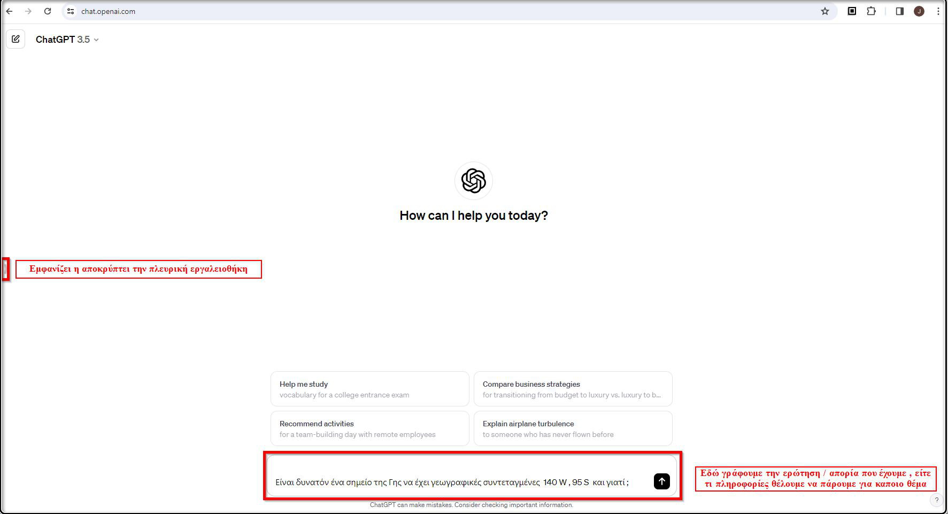This screenshot has width=948, height=514.
Task: Select the 'Help me study' suggestion
Action: point(369,389)
